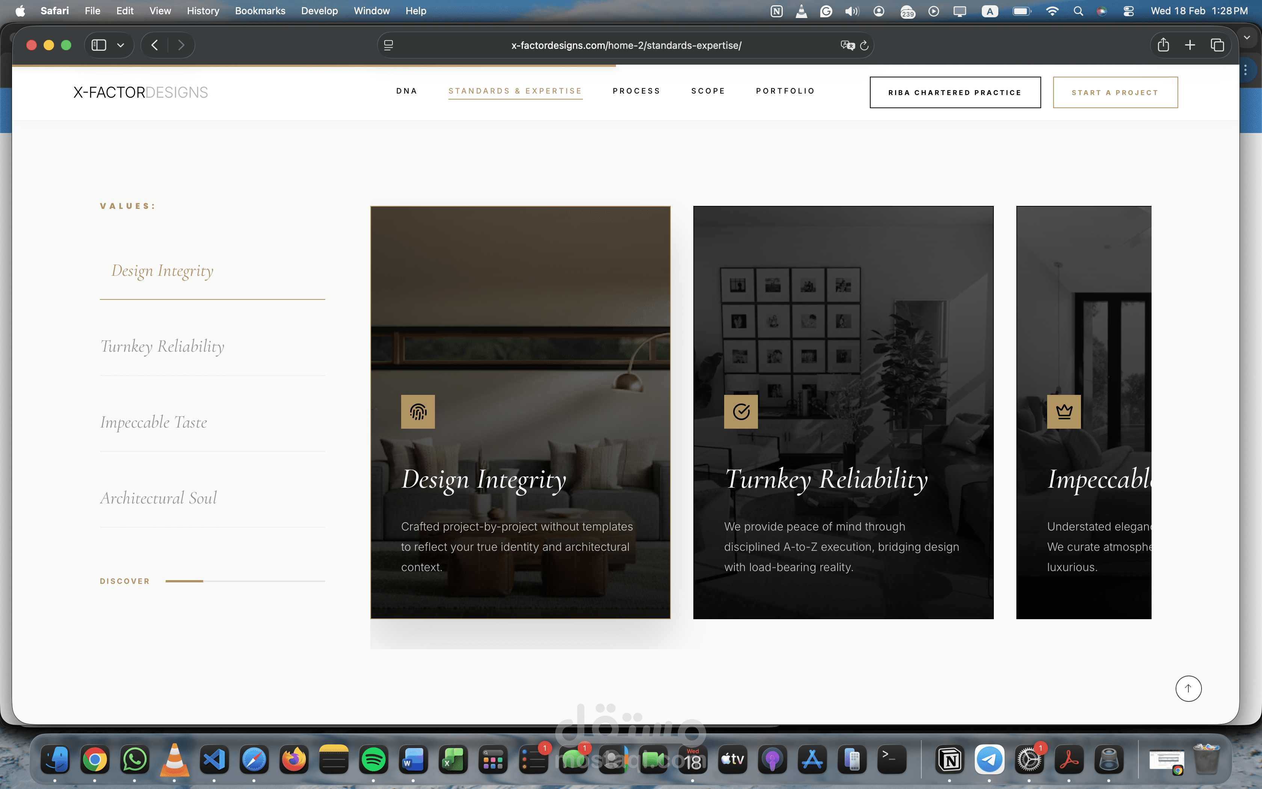This screenshot has width=1262, height=789.
Task: Go to the Portfolio nav item
Action: tap(785, 91)
